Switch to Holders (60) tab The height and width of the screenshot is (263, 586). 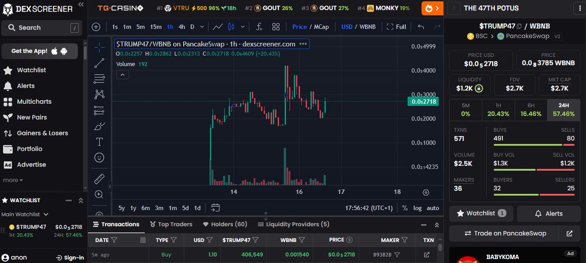coord(225,224)
